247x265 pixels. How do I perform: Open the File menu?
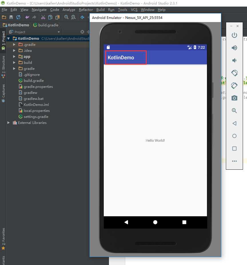click(x=4, y=10)
